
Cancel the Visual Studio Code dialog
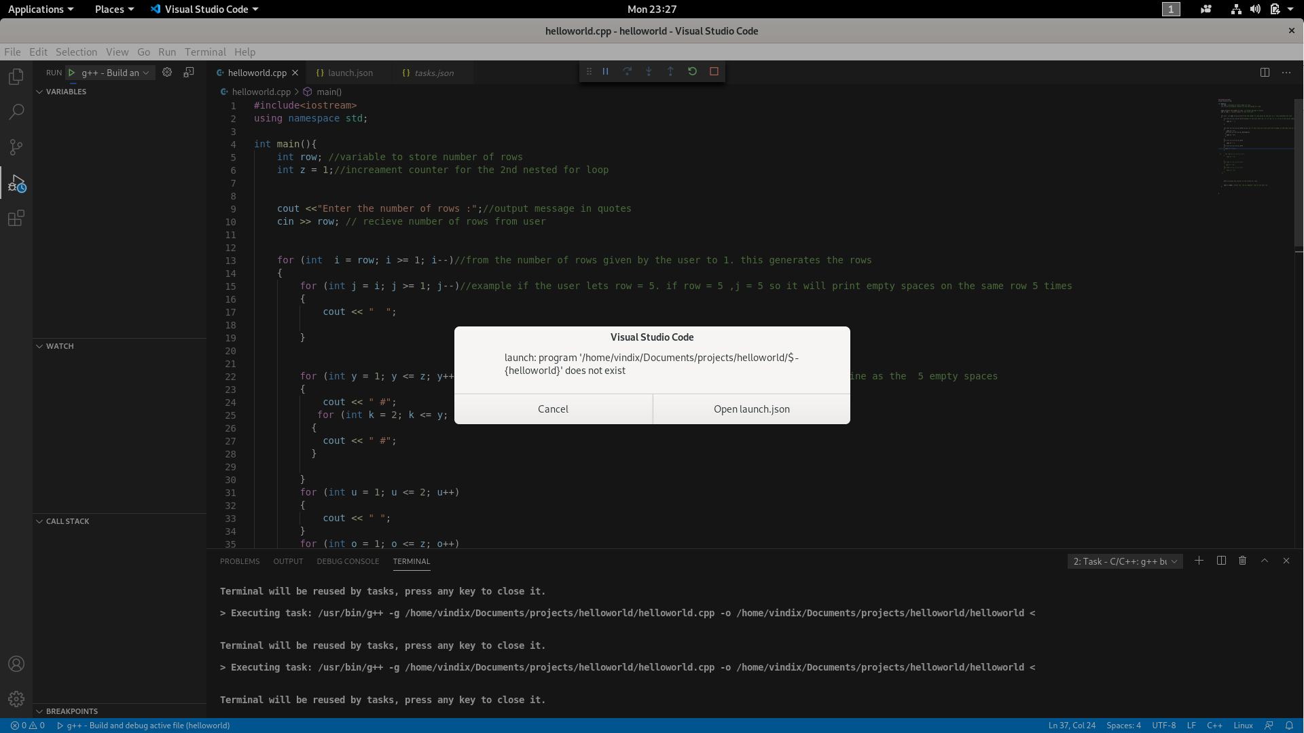point(553,409)
